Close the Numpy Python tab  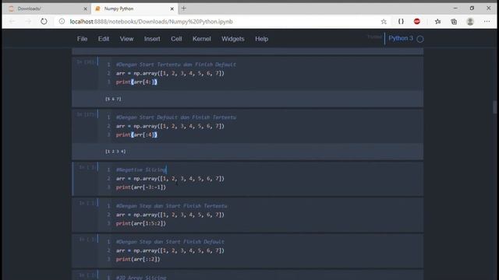(172, 9)
